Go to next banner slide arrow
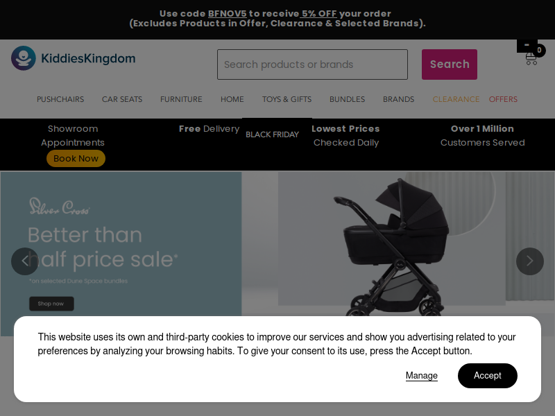Screen dimensions: 555x416 pyautogui.click(x=530, y=261)
